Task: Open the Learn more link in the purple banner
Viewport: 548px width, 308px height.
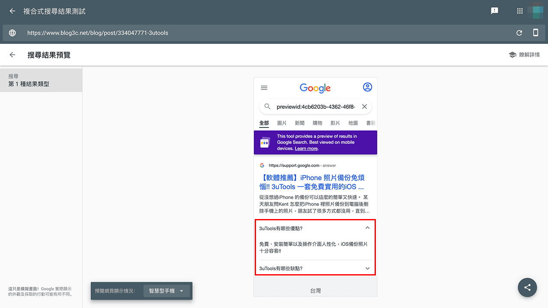Action: (306, 148)
